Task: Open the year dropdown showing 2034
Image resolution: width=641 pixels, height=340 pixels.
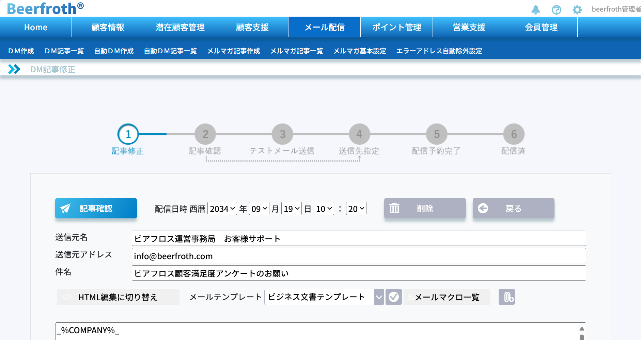Action: 222,209
